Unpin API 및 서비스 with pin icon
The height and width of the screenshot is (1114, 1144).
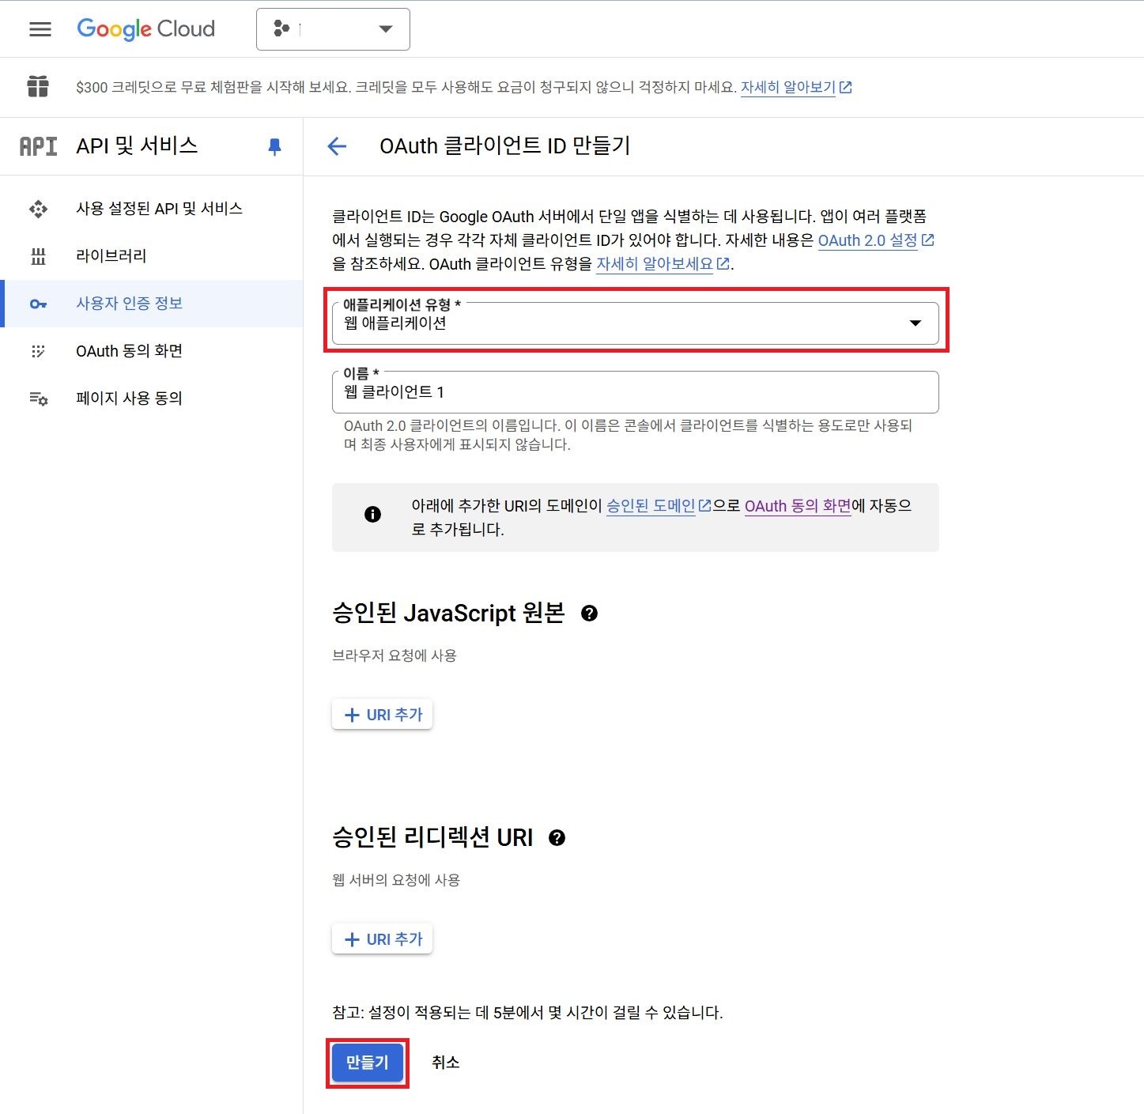pos(274,146)
